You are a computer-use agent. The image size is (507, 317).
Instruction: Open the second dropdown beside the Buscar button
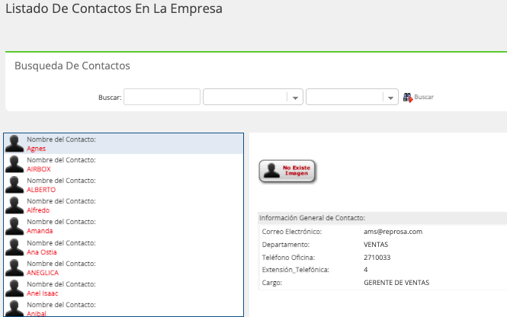point(352,97)
